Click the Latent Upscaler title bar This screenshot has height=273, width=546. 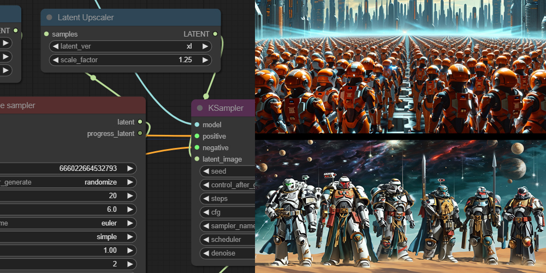[130, 17]
